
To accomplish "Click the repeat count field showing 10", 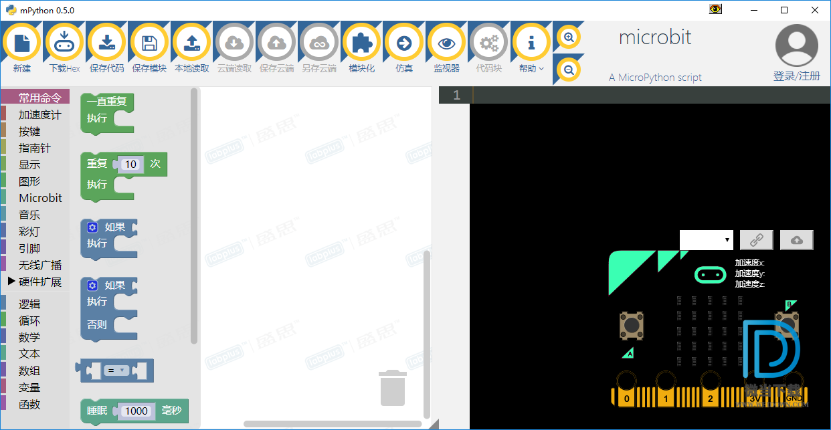I will click(130, 165).
